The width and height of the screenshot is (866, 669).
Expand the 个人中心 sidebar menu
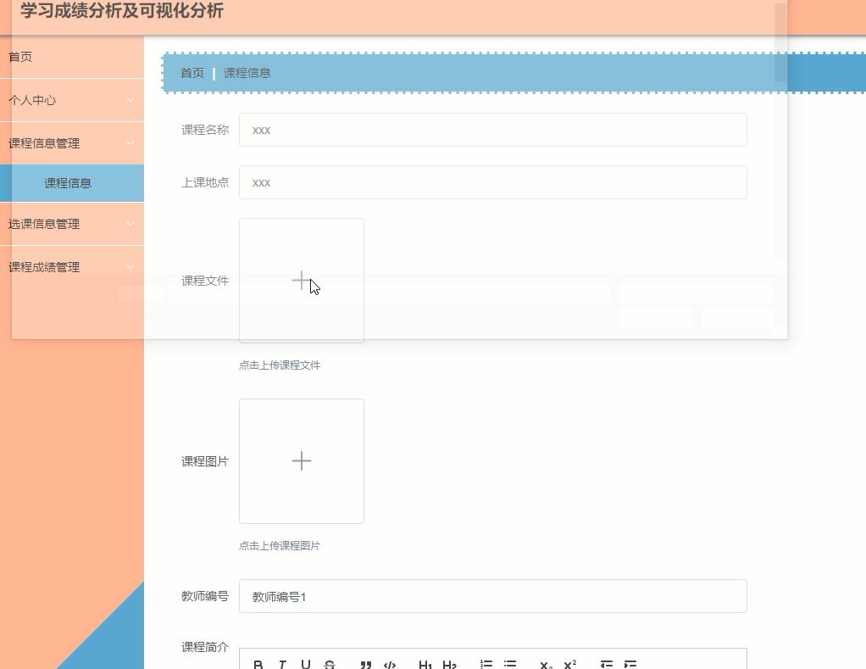coord(72,100)
